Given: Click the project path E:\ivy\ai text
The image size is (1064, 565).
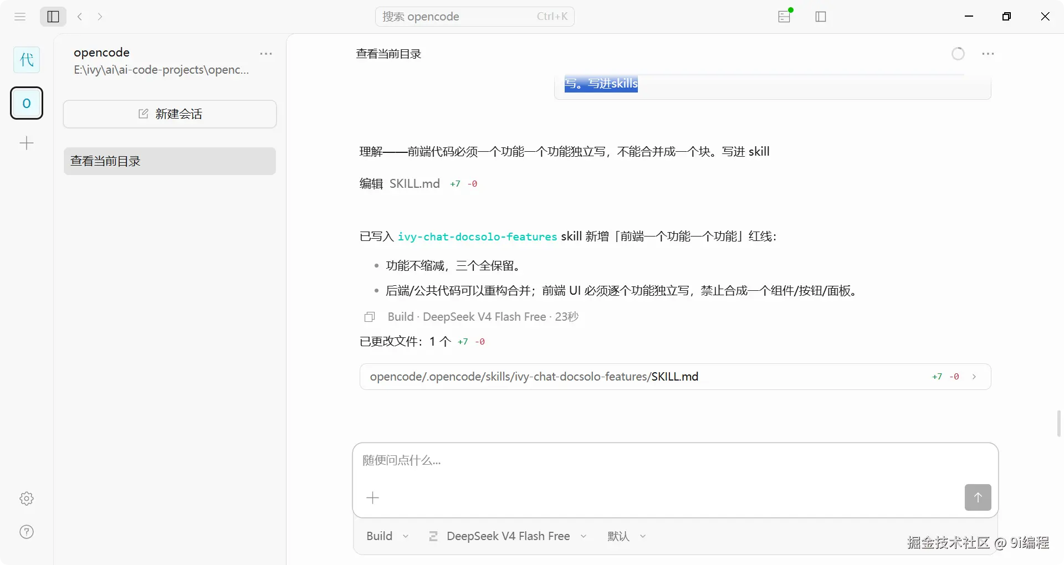Looking at the screenshot, I should (x=161, y=70).
